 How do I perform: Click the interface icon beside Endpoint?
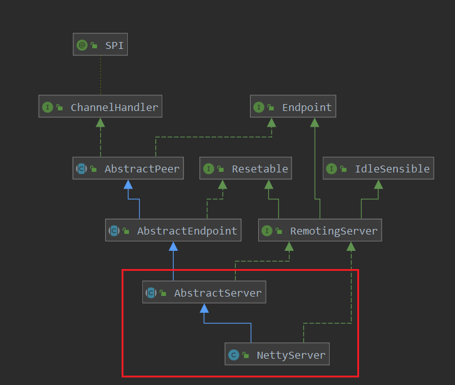(x=259, y=107)
